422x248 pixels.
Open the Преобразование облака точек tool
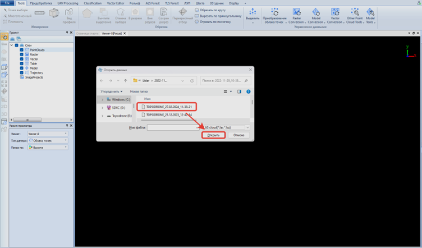pos(274,16)
